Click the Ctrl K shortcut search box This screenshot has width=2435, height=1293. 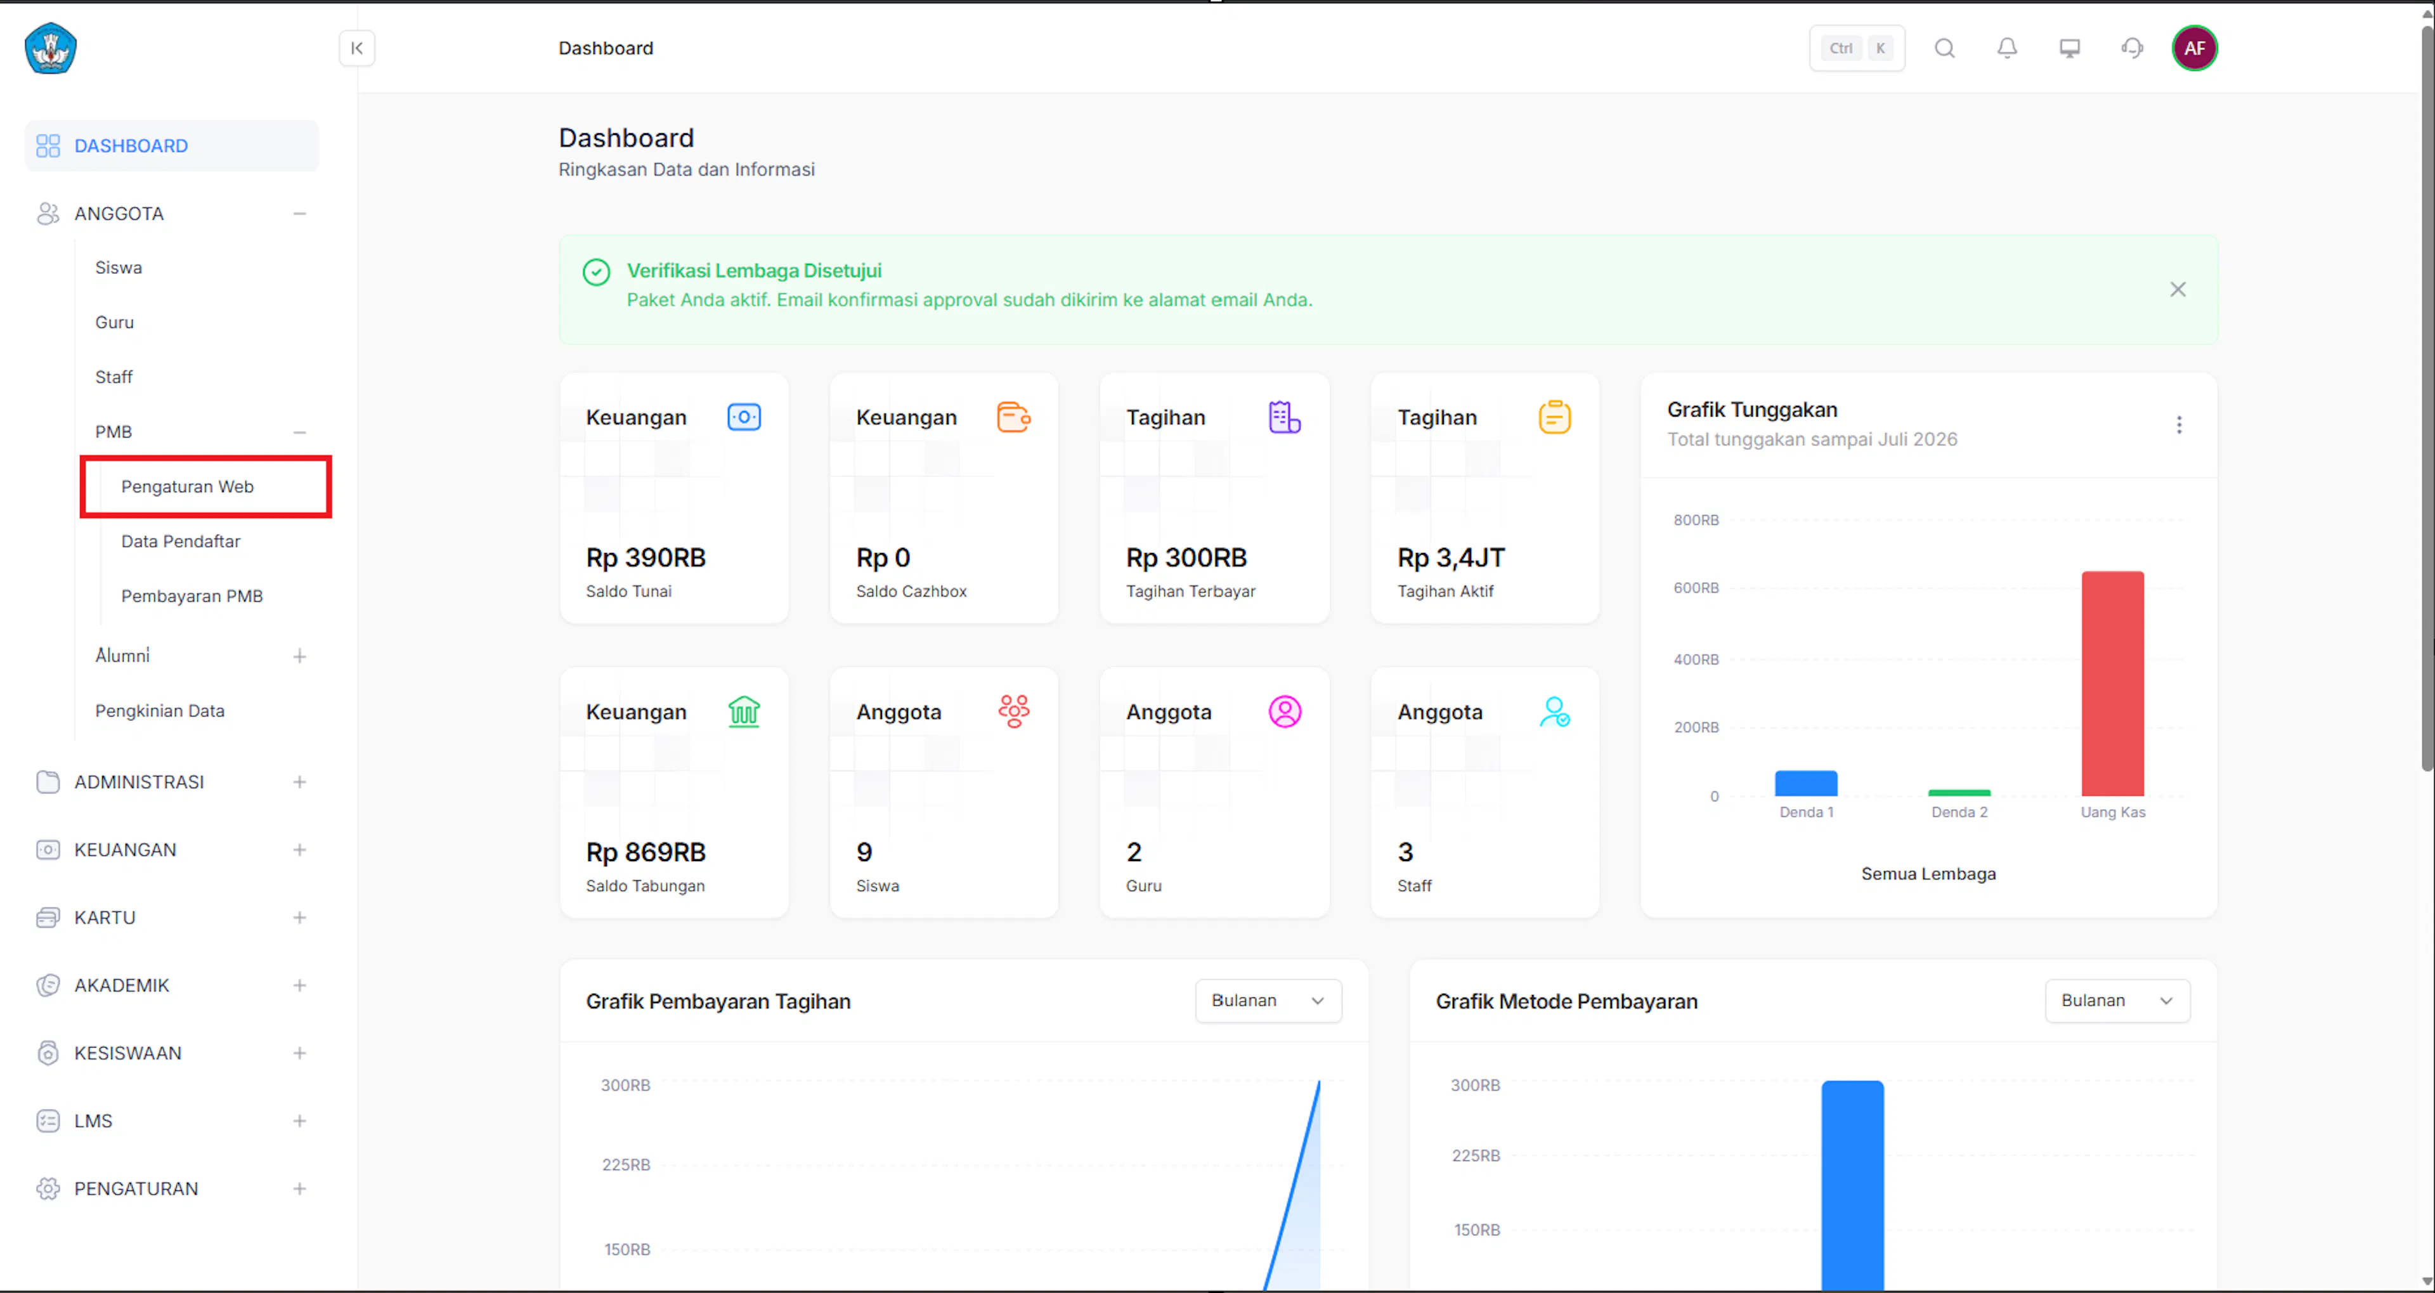1857,48
